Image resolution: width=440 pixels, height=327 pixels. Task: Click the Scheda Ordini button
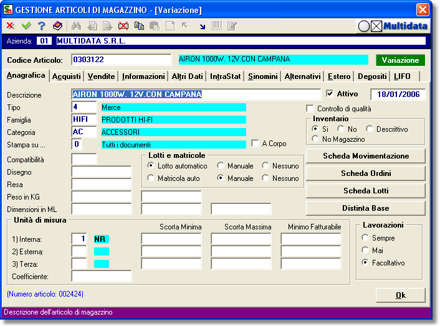click(366, 173)
